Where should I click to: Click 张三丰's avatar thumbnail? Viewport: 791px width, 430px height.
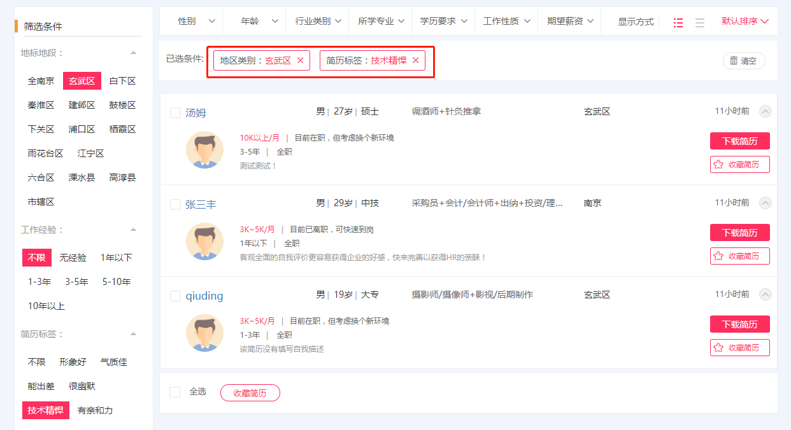pos(204,241)
